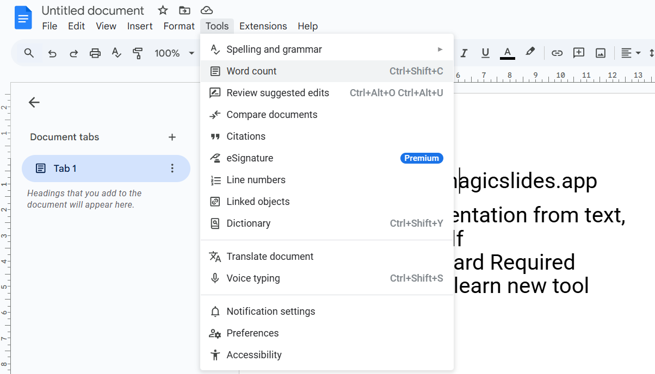Go back with the sidebar arrow
Viewport: 655px width, 374px height.
point(34,102)
